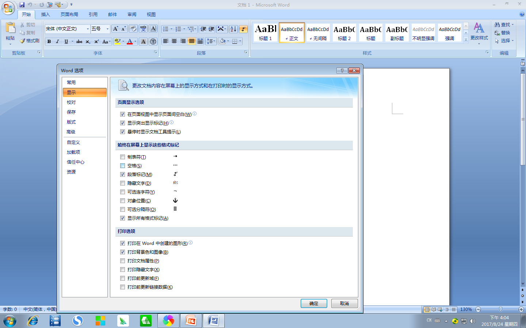Open text highlight color picker arrow

pos(123,42)
